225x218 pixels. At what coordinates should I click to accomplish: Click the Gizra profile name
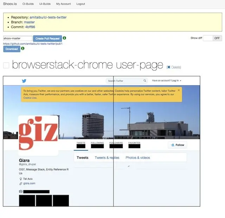coord(24,161)
